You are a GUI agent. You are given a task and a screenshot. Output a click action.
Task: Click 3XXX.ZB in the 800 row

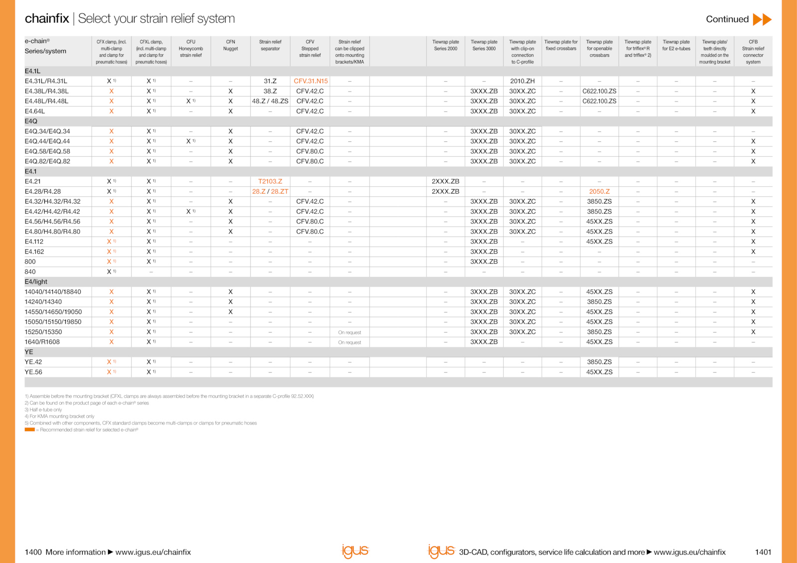point(484,262)
